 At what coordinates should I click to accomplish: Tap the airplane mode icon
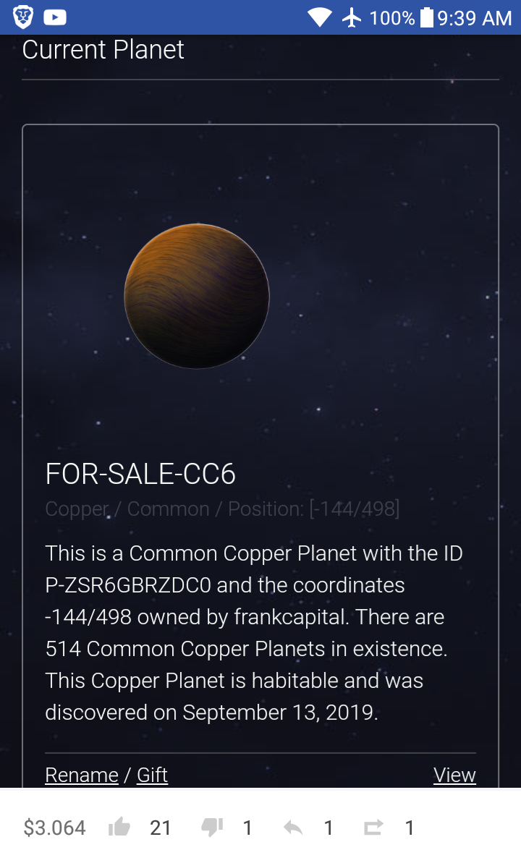point(352,17)
